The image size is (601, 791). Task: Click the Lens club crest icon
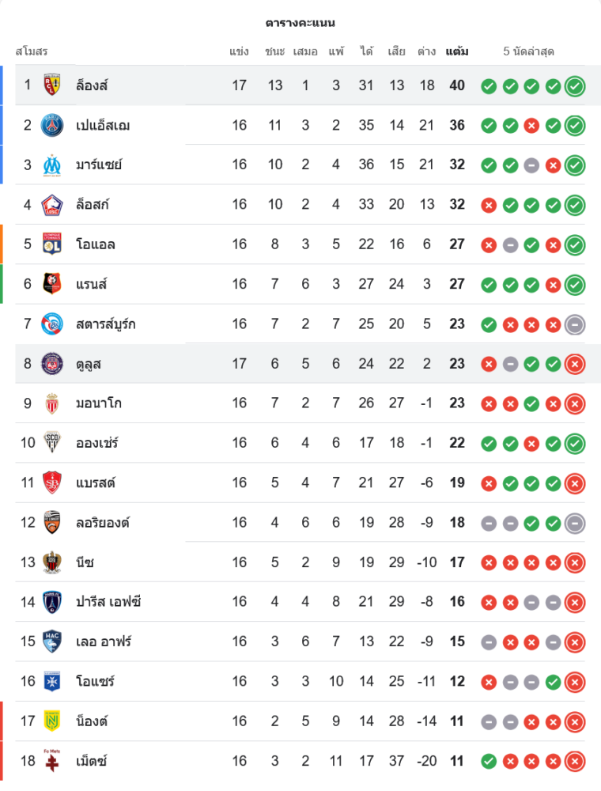click(52, 85)
